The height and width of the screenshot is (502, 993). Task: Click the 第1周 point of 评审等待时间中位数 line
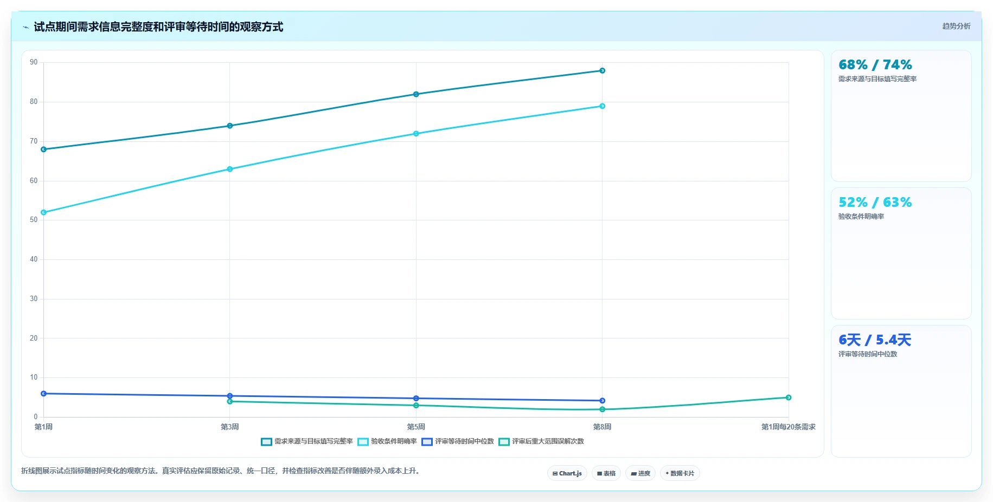point(43,394)
